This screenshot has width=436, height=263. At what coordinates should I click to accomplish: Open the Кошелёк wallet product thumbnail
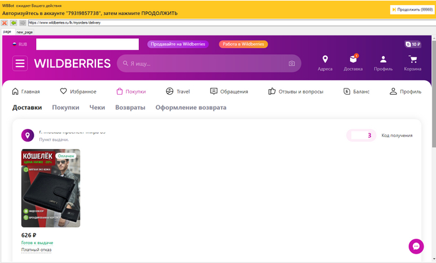pos(50,188)
